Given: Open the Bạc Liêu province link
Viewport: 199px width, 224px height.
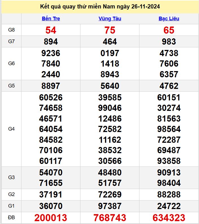Looking at the screenshot, I should coord(169,19).
